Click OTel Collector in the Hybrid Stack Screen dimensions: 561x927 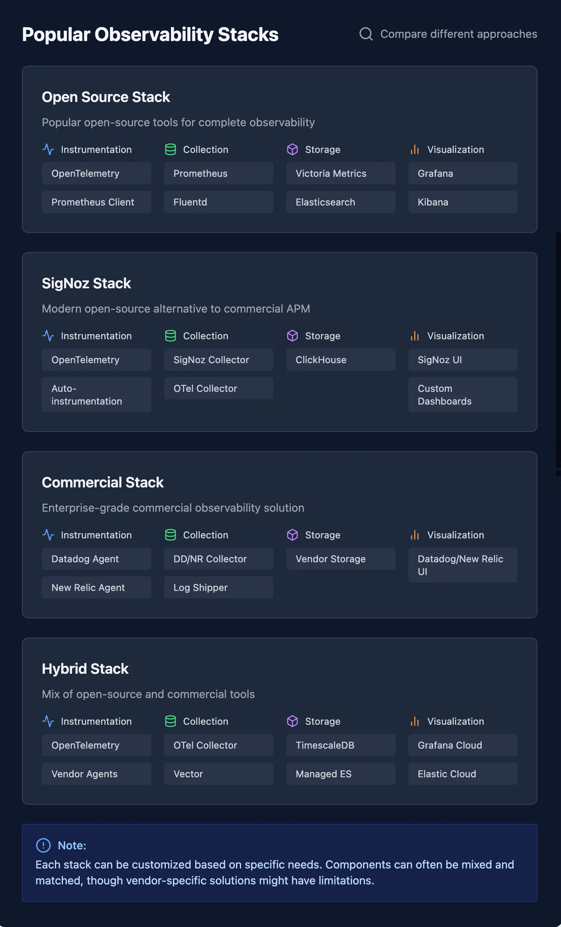click(x=219, y=745)
